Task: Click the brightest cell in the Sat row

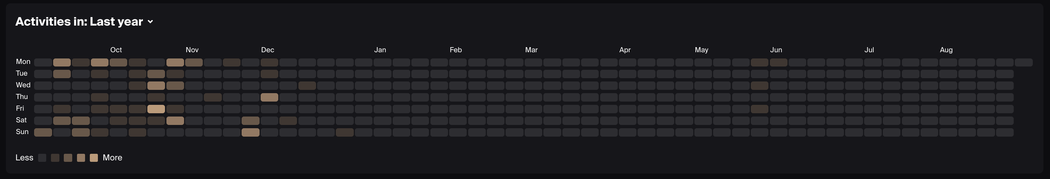Action: pos(175,121)
